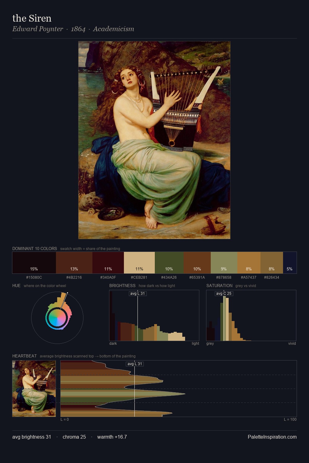This screenshot has width=309, height=463.
Task: Click the "DOMINANT 10 COLORS" heading
Action: [35, 248]
